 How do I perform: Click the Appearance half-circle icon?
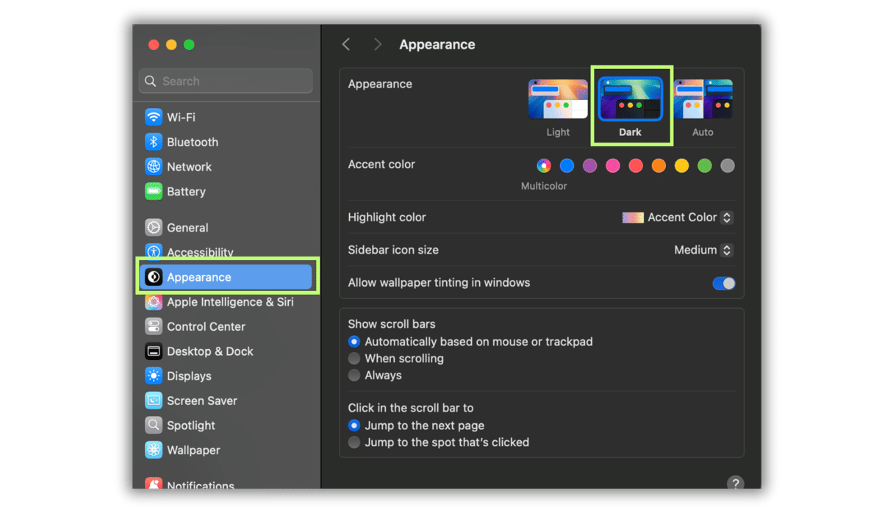pos(154,277)
